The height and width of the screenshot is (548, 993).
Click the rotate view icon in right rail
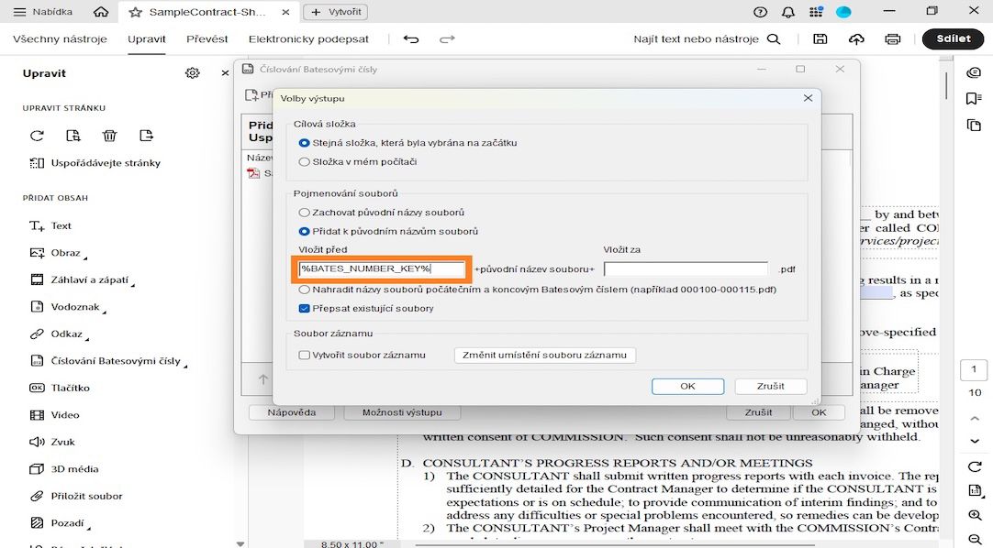[x=975, y=466]
